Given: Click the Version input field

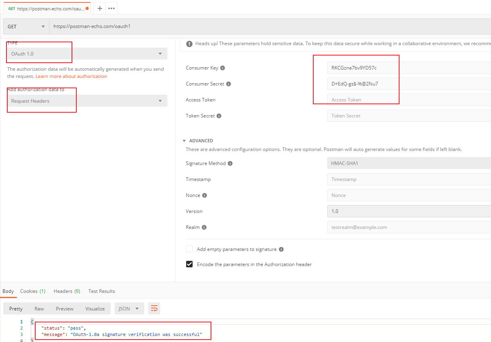Looking at the screenshot, I should pyautogui.click(x=409, y=211).
